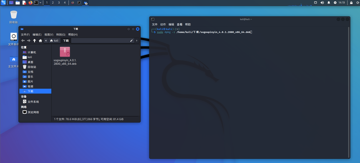Open 帮助(H) menu in file manager
The width and height of the screenshot is (360, 163).
click(73, 34)
